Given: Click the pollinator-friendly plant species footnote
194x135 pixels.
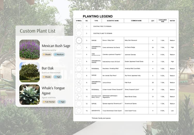Looking at the screenshot, I should [x=101, y=118].
